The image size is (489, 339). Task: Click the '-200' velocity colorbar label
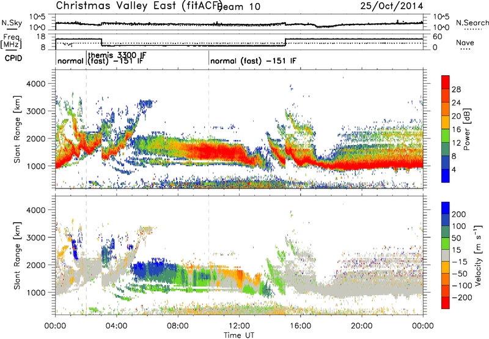click(462, 297)
